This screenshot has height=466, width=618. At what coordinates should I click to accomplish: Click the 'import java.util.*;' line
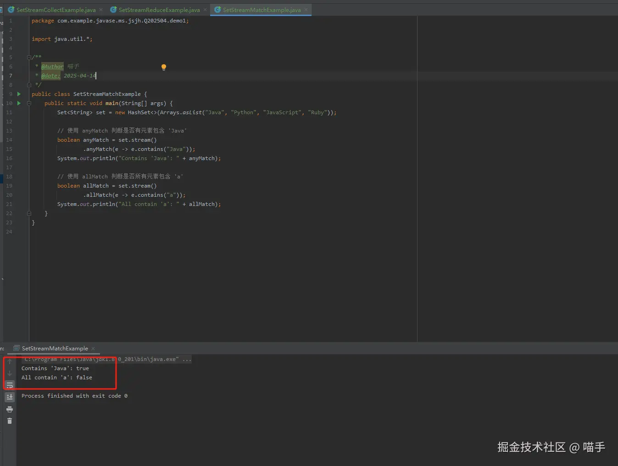click(62, 39)
